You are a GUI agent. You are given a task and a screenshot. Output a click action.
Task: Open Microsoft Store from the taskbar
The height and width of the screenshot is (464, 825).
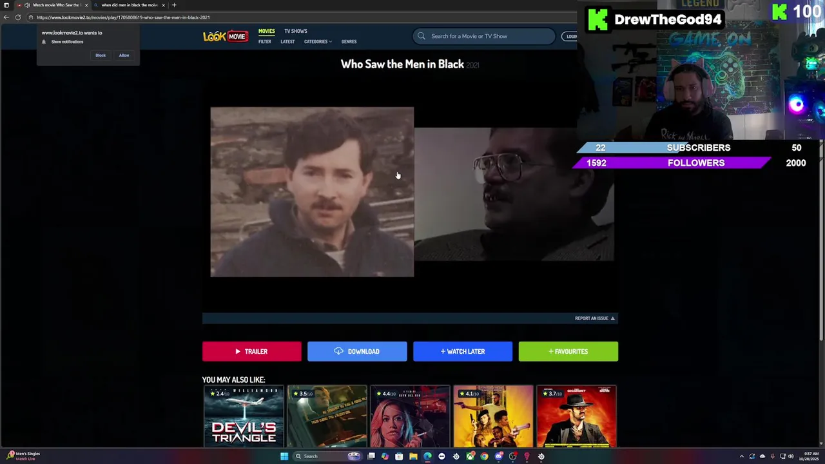(399, 456)
